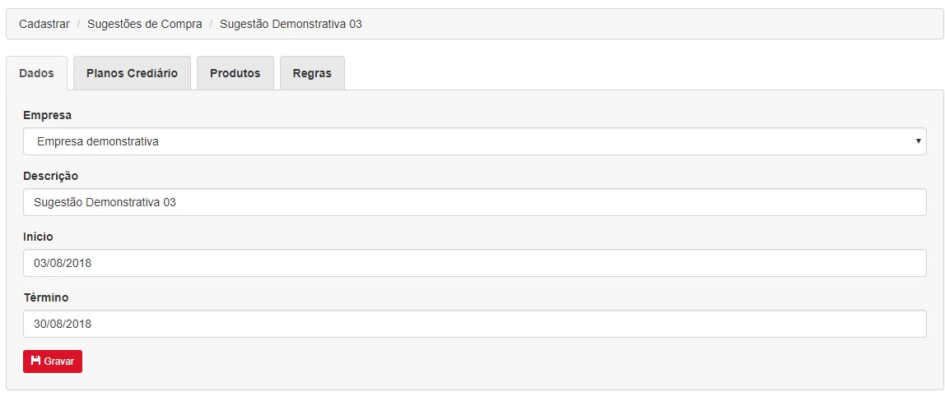Click the floppy disk save icon
The height and width of the screenshot is (396, 945).
pos(35,361)
